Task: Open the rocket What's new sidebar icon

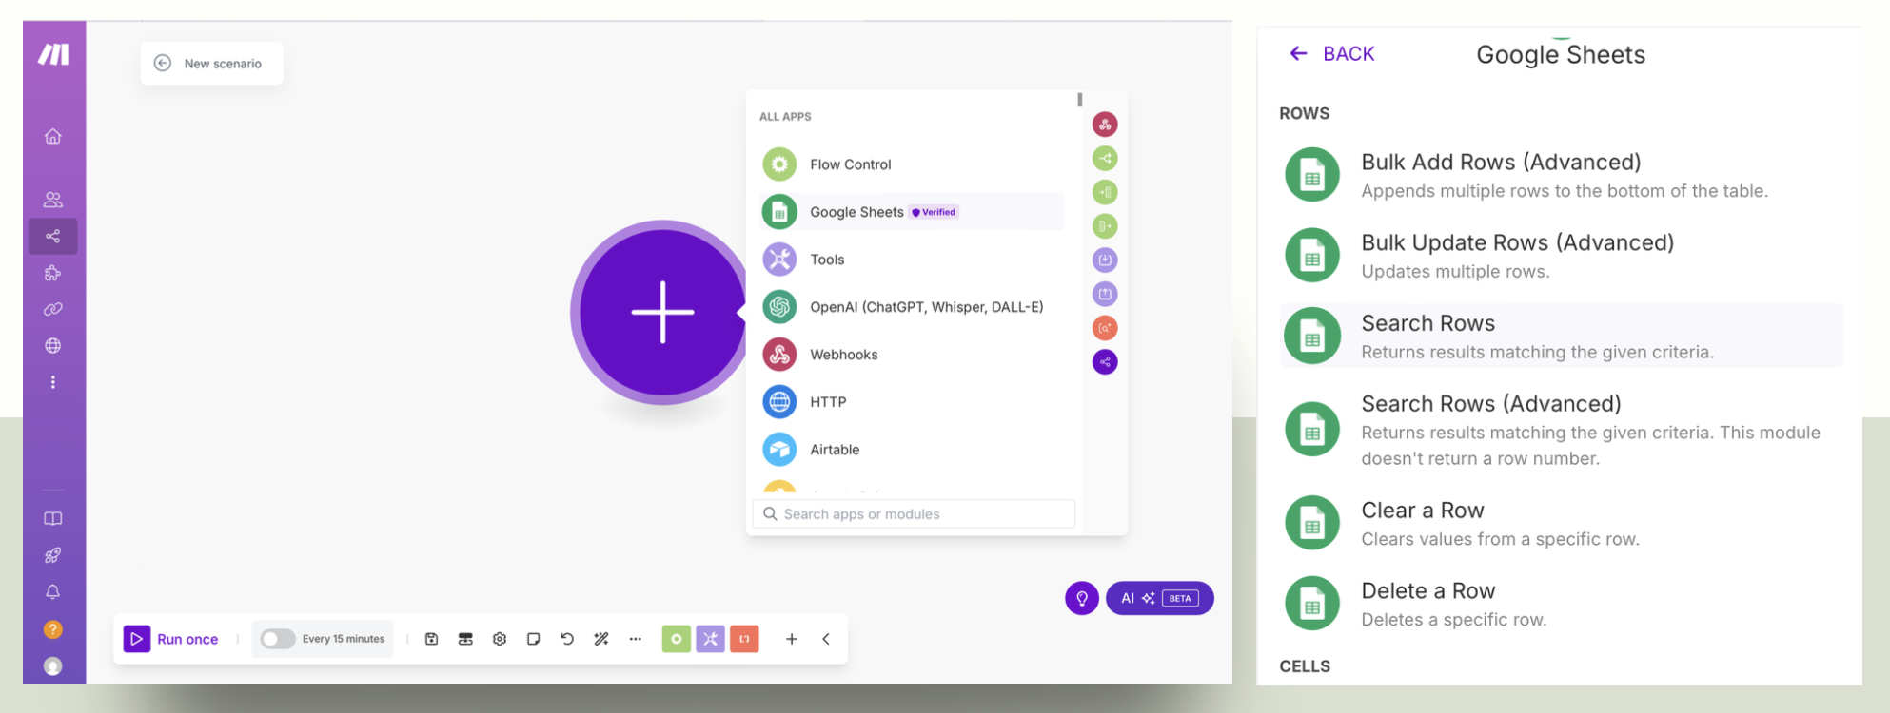Action: pyautogui.click(x=53, y=555)
